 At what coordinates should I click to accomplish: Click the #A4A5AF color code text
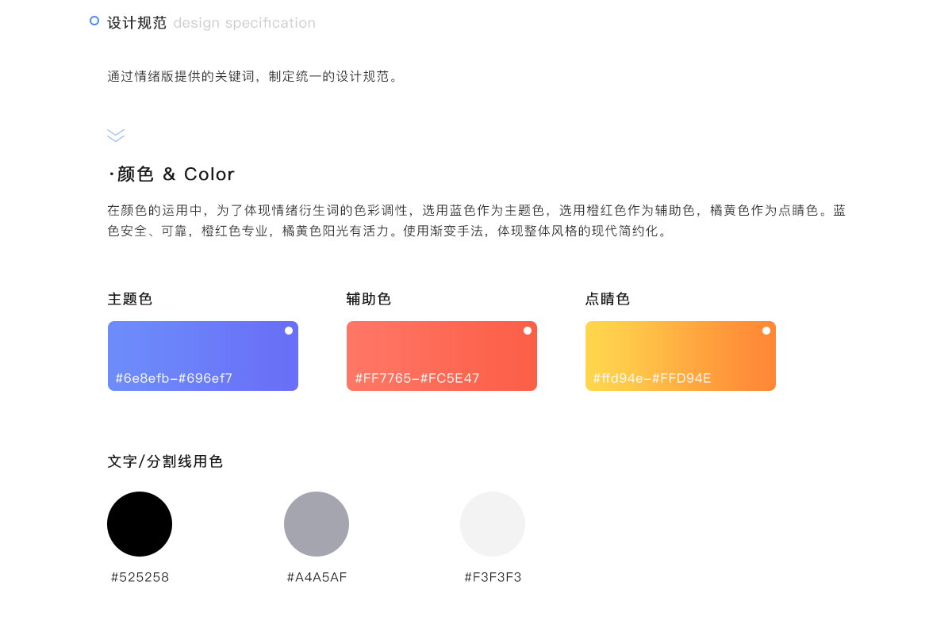[317, 577]
